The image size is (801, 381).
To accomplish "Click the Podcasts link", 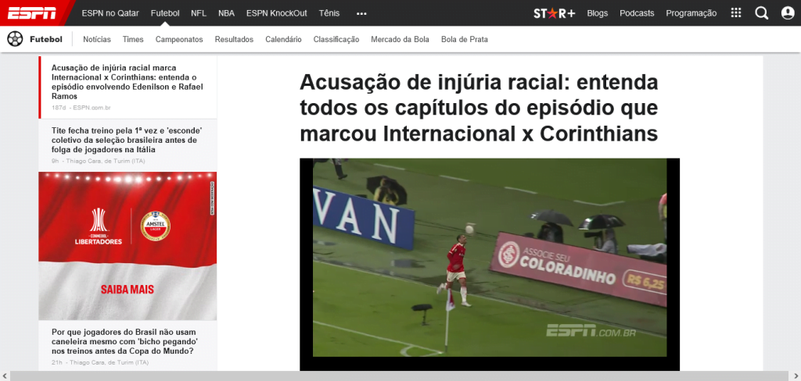I will click(637, 13).
